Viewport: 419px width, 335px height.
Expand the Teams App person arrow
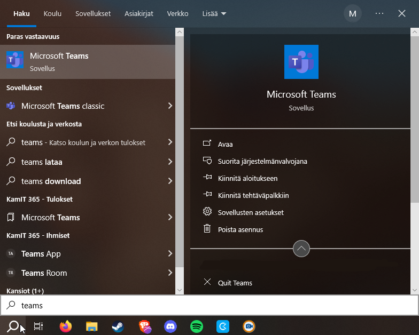170,253
